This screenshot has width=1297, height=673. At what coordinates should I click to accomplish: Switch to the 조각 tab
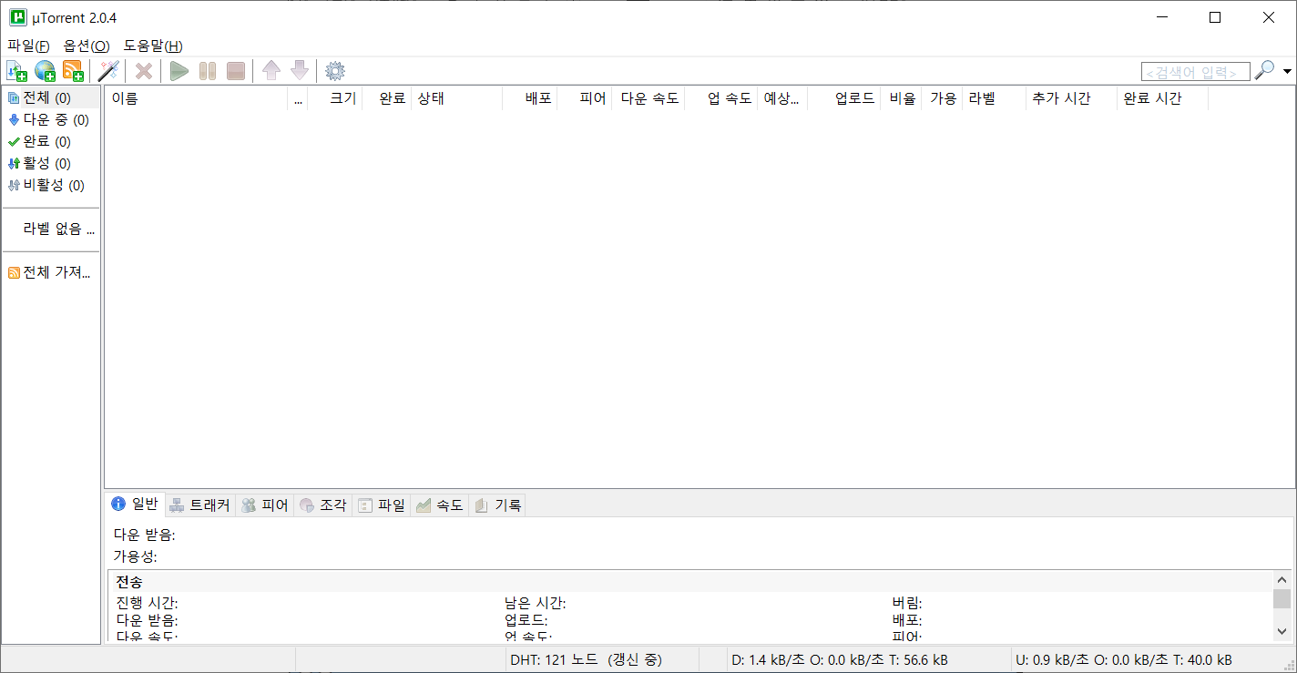click(322, 505)
